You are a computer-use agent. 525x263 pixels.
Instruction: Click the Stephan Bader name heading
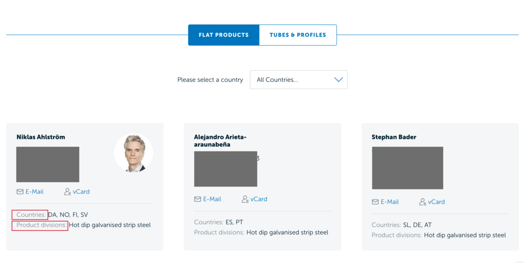pos(394,137)
